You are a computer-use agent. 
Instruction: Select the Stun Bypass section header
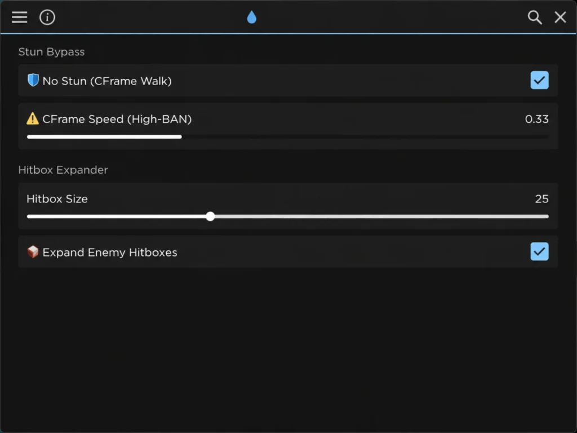point(51,52)
